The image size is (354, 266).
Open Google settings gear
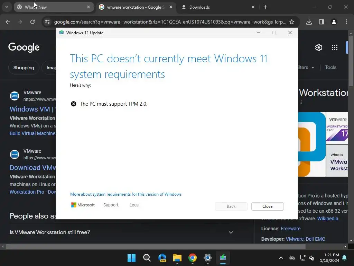[x=318, y=47]
